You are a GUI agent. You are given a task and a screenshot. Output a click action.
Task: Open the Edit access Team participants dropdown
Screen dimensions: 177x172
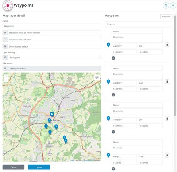54,68
